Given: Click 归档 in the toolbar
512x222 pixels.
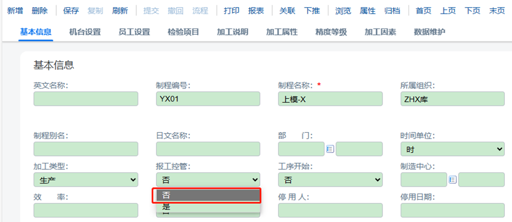Looking at the screenshot, I should [x=392, y=11].
